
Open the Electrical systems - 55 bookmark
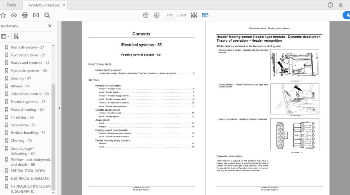coord(28,102)
